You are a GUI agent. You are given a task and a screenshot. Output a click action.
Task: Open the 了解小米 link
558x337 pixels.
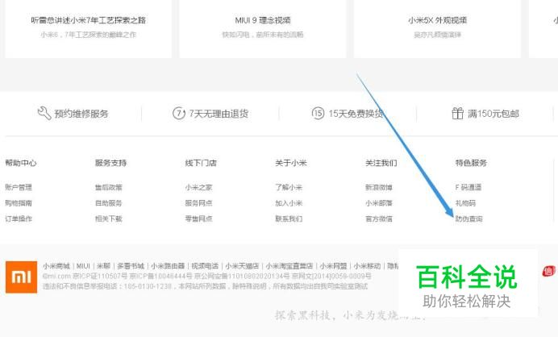(289, 187)
